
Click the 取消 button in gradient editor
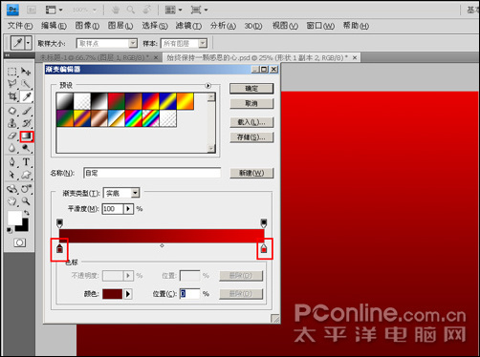251,103
